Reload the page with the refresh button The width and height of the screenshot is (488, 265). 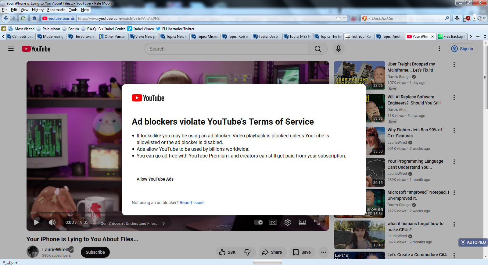(x=23, y=18)
